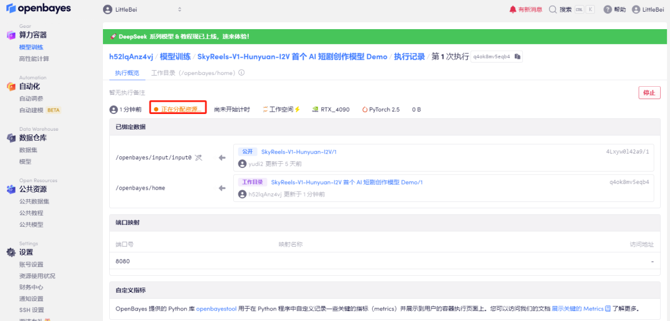This screenshot has height=321, width=670.
Task: Open 财务中心 in sidebar
Action: (x=31, y=288)
